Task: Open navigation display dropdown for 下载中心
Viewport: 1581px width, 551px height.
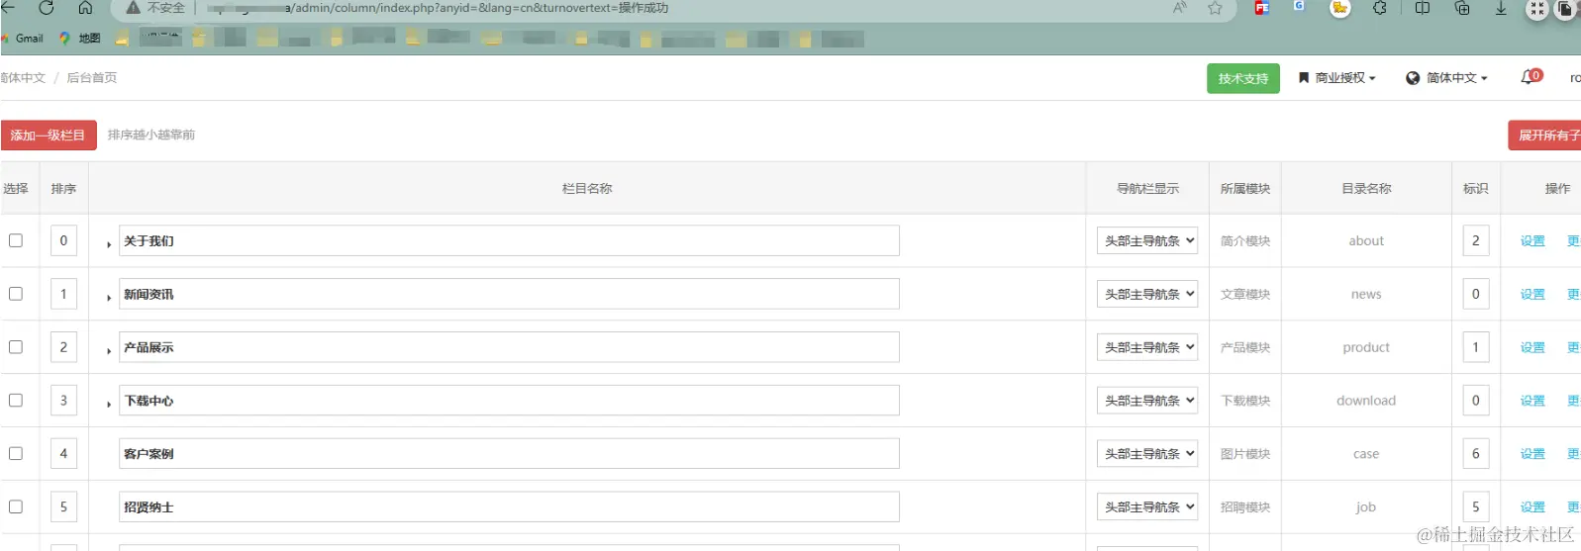Action: (1147, 401)
